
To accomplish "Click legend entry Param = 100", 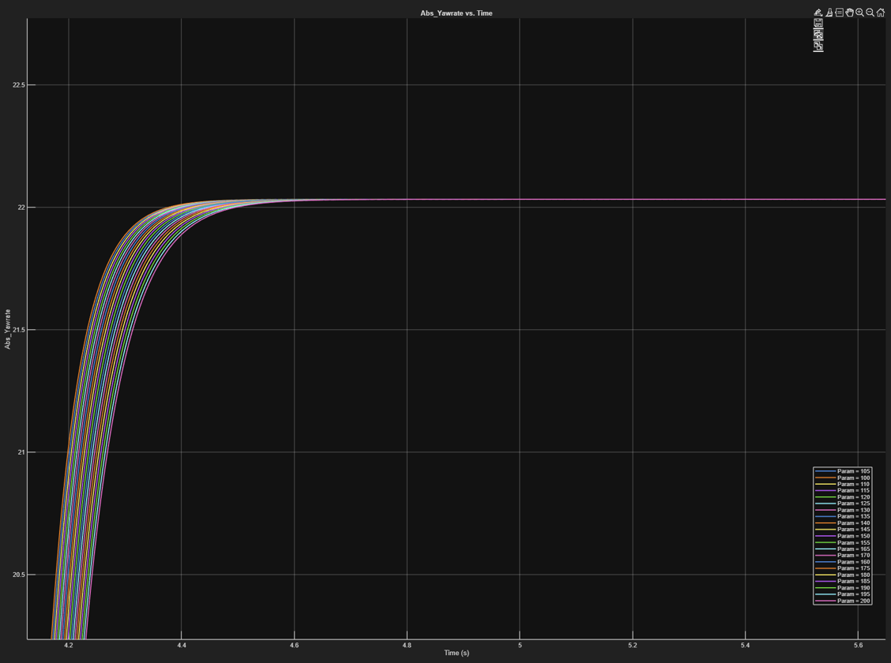I will (x=842, y=478).
